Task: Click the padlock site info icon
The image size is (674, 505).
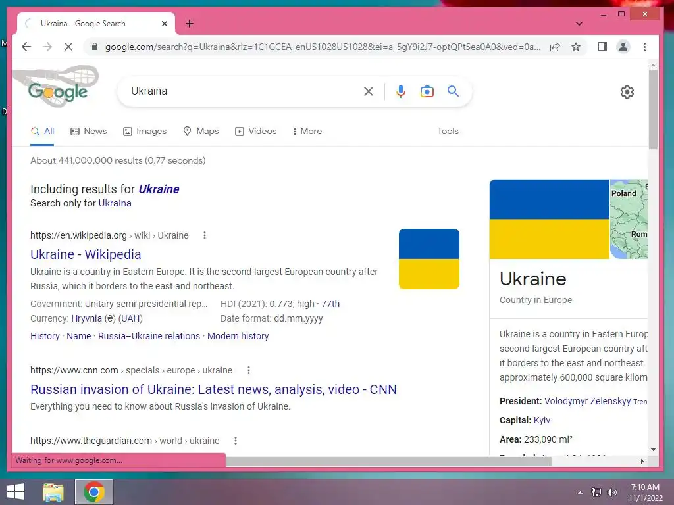Action: (x=95, y=47)
